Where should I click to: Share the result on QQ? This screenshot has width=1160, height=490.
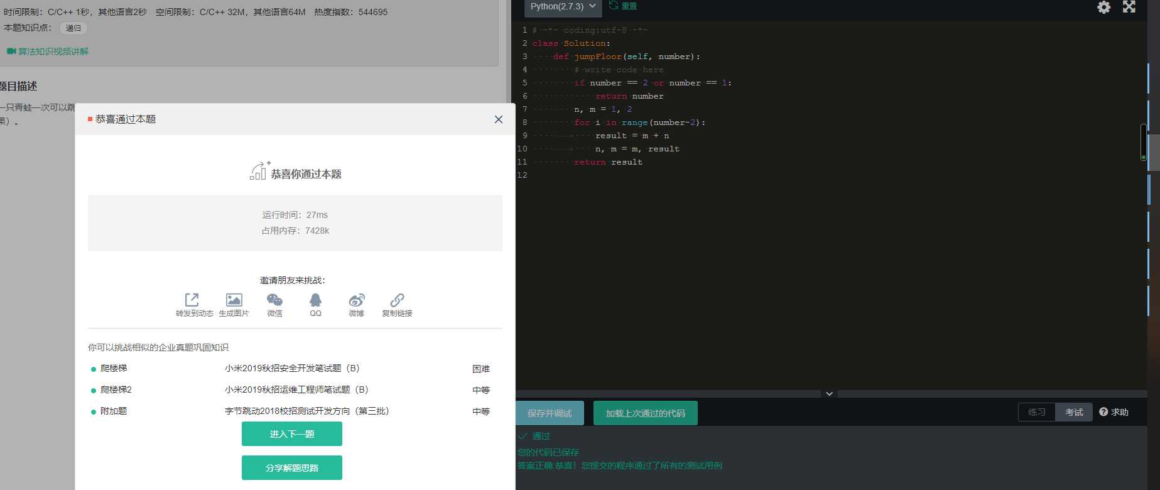[315, 300]
